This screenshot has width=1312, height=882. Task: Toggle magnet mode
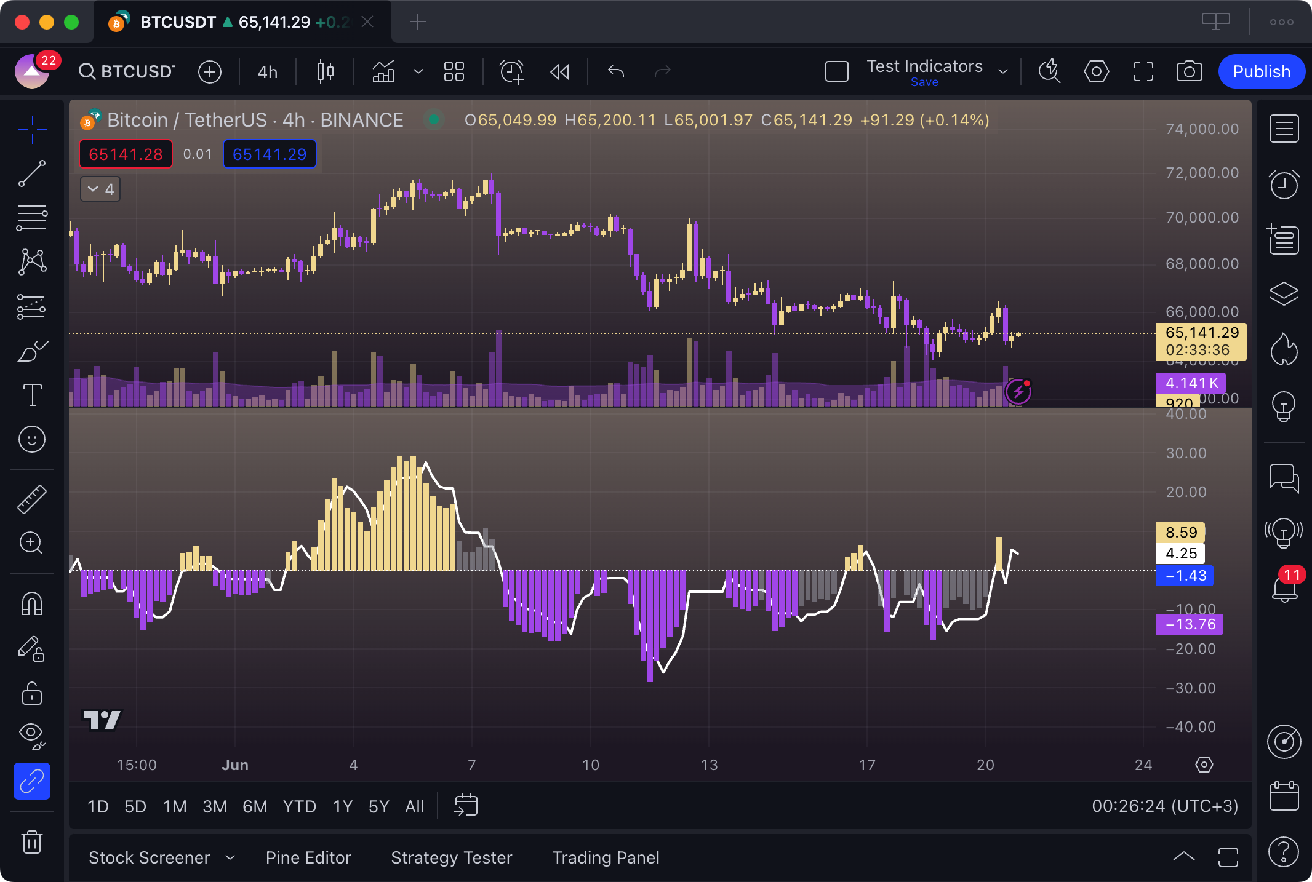31,604
